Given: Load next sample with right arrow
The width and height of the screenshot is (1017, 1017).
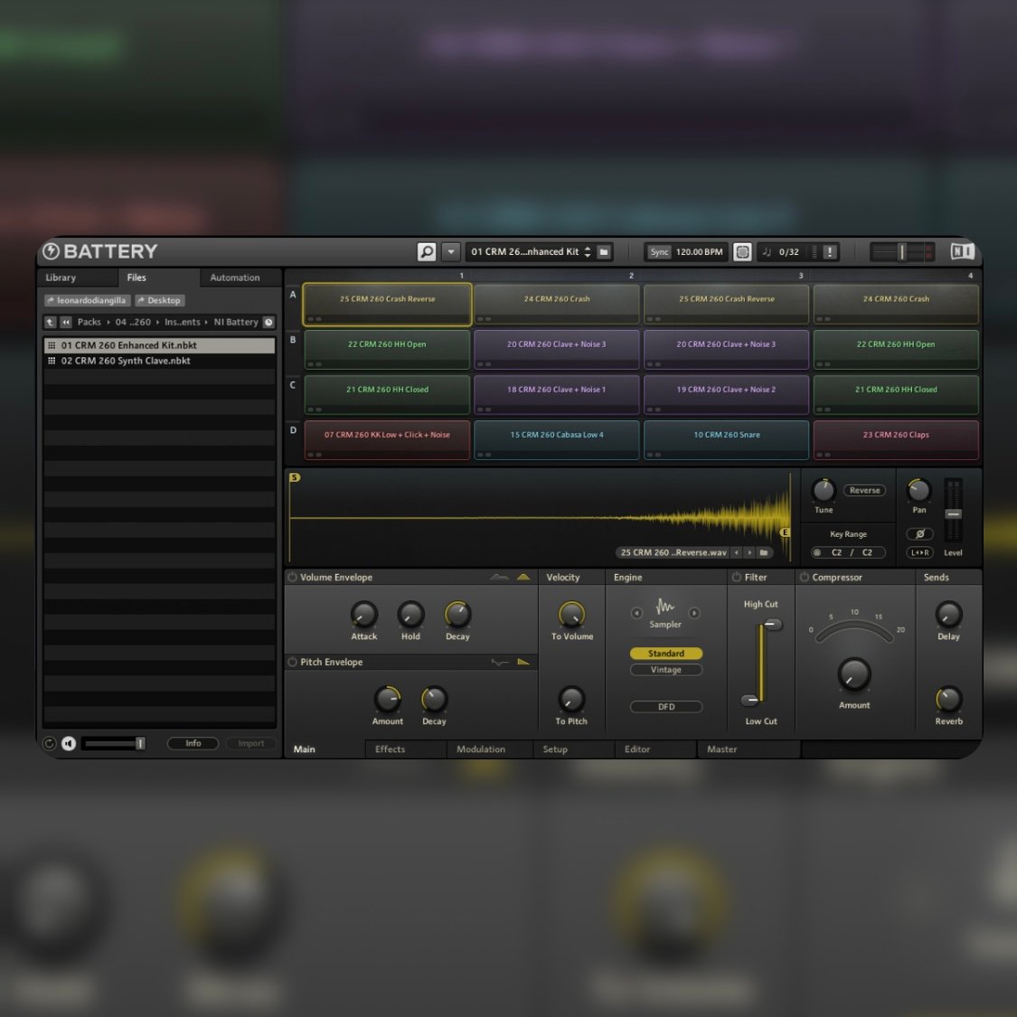Looking at the screenshot, I should click(x=749, y=552).
